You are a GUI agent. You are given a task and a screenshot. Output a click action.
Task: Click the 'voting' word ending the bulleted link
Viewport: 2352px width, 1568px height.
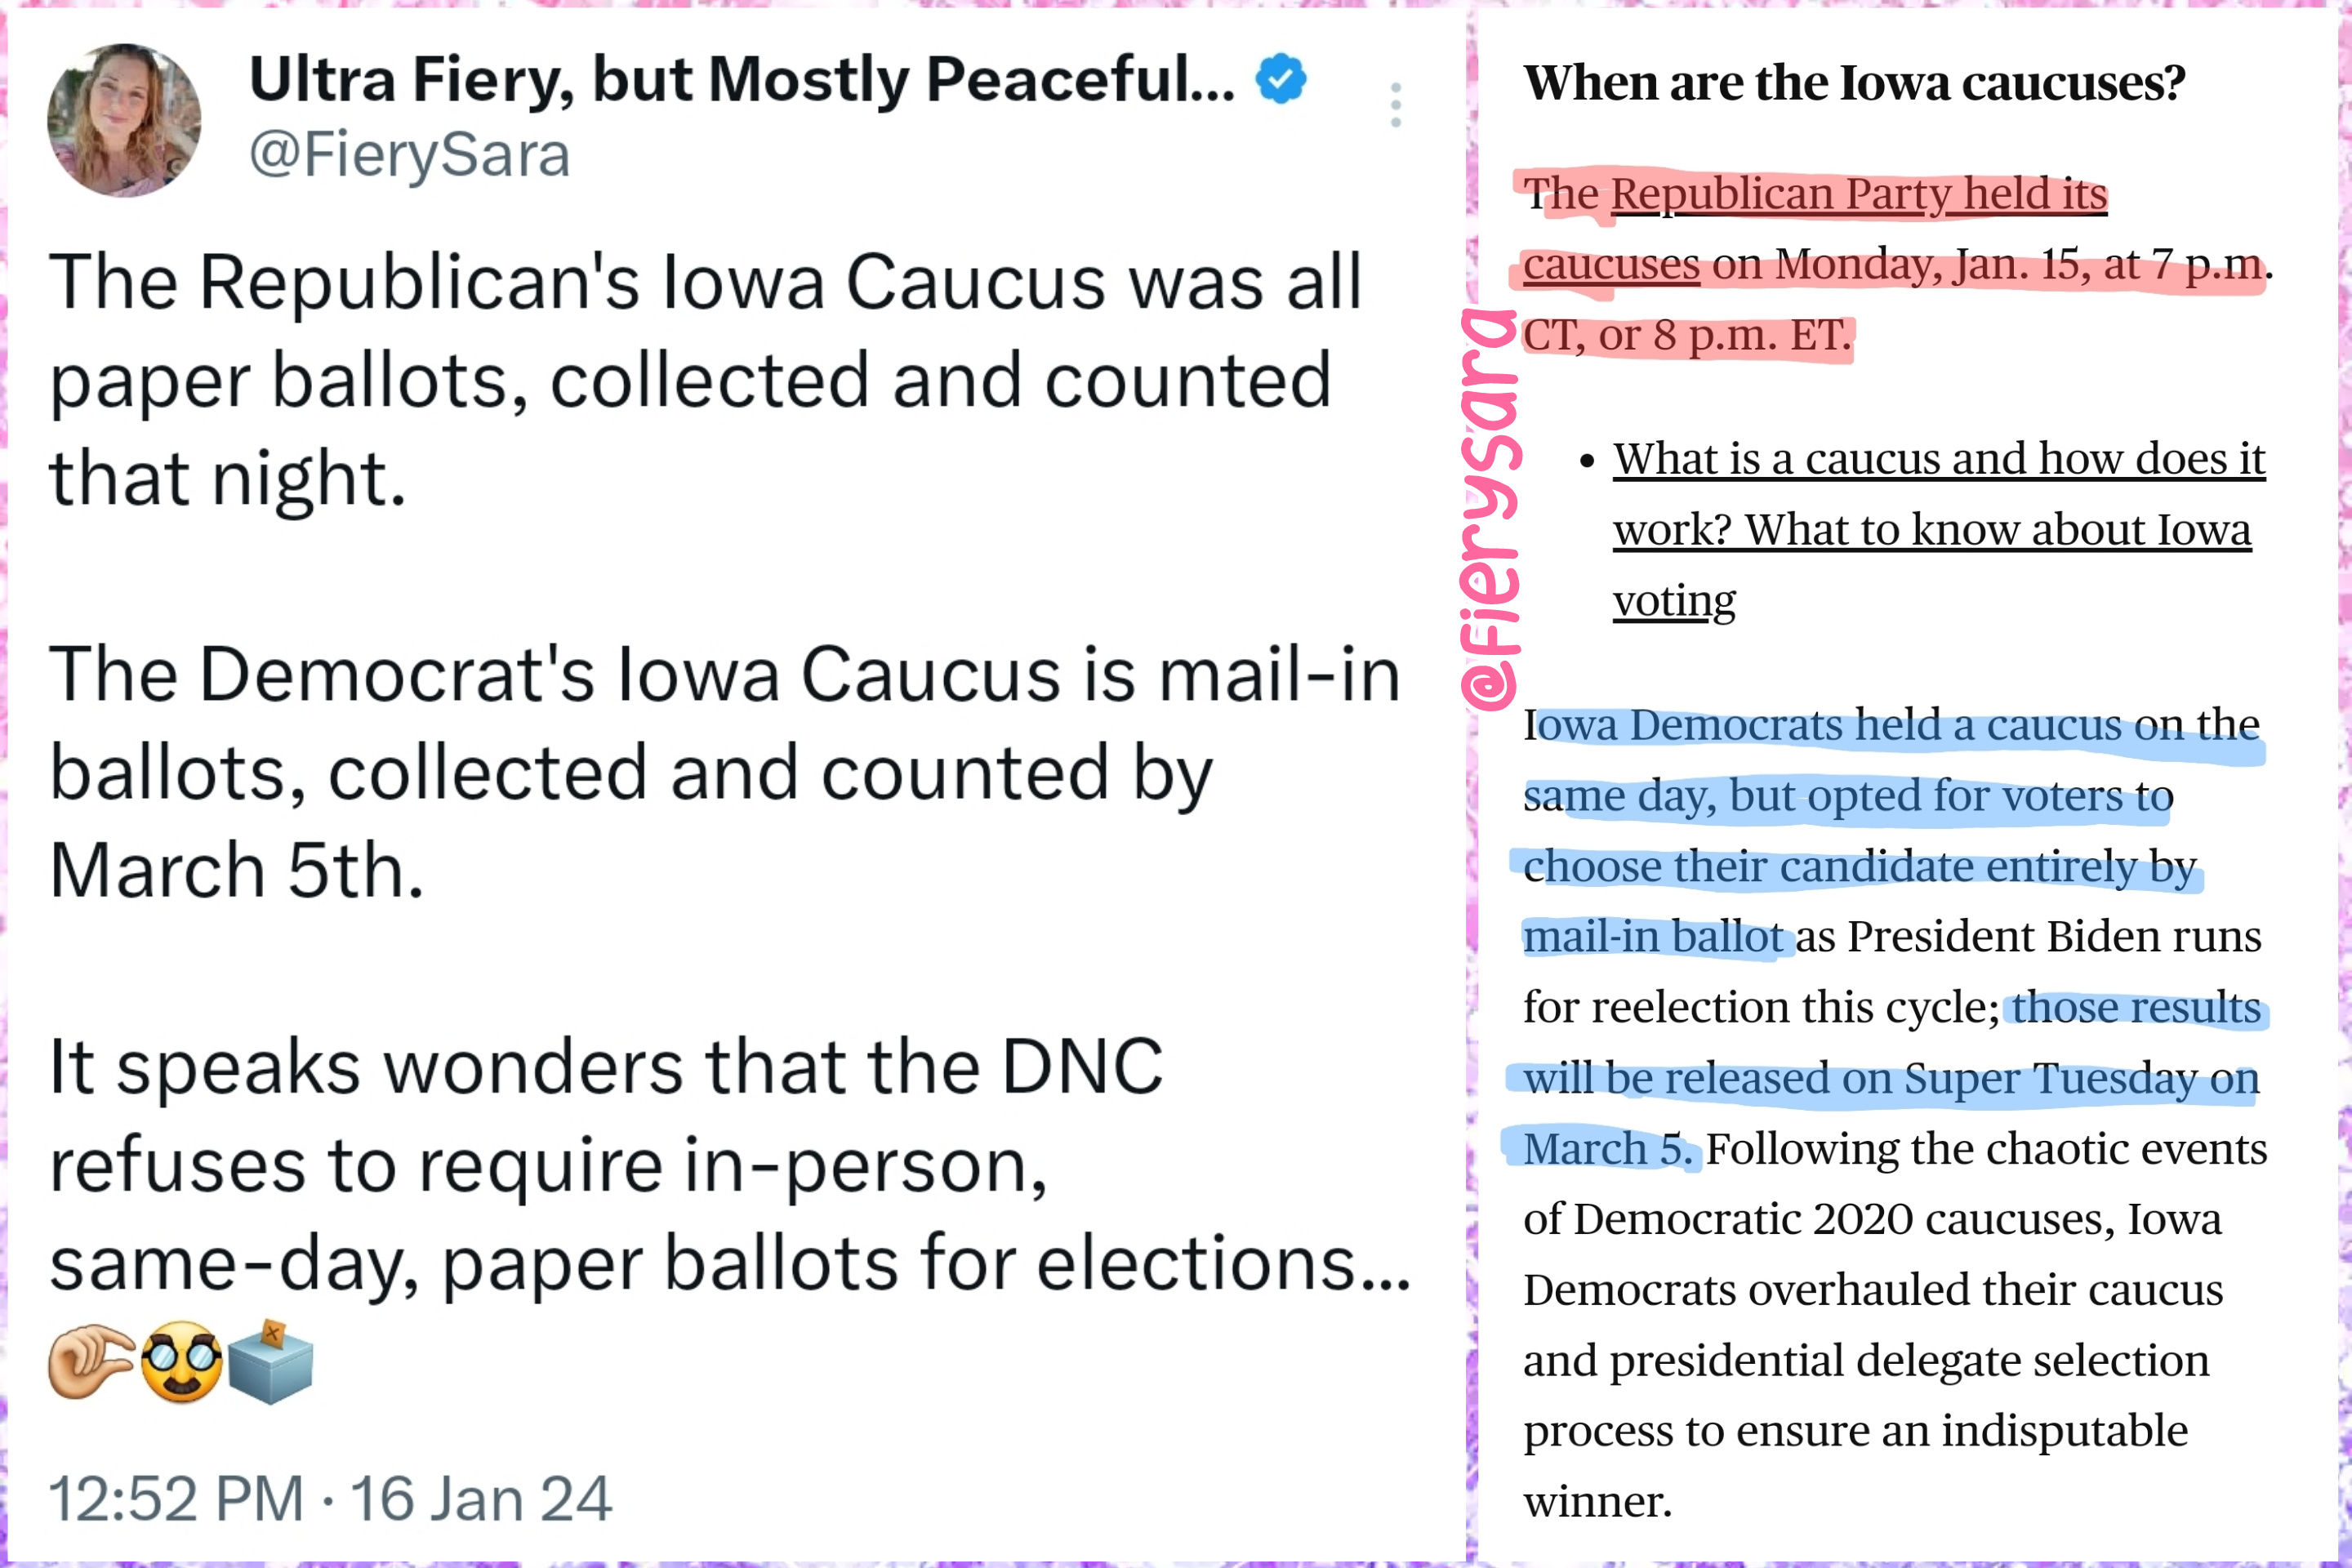click(1674, 601)
